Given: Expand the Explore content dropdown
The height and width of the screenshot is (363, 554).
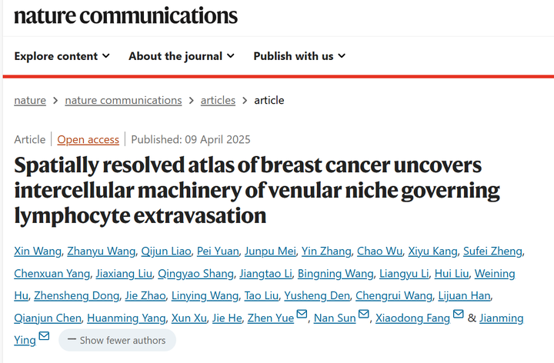Looking at the screenshot, I should [62, 55].
